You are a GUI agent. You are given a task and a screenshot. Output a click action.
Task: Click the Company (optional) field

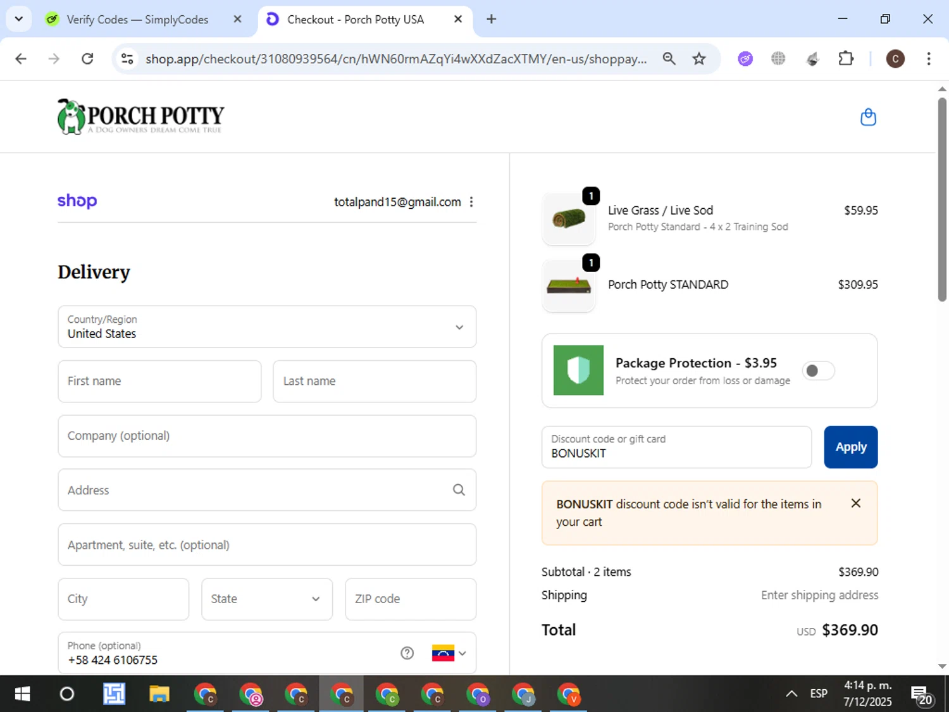point(267,436)
